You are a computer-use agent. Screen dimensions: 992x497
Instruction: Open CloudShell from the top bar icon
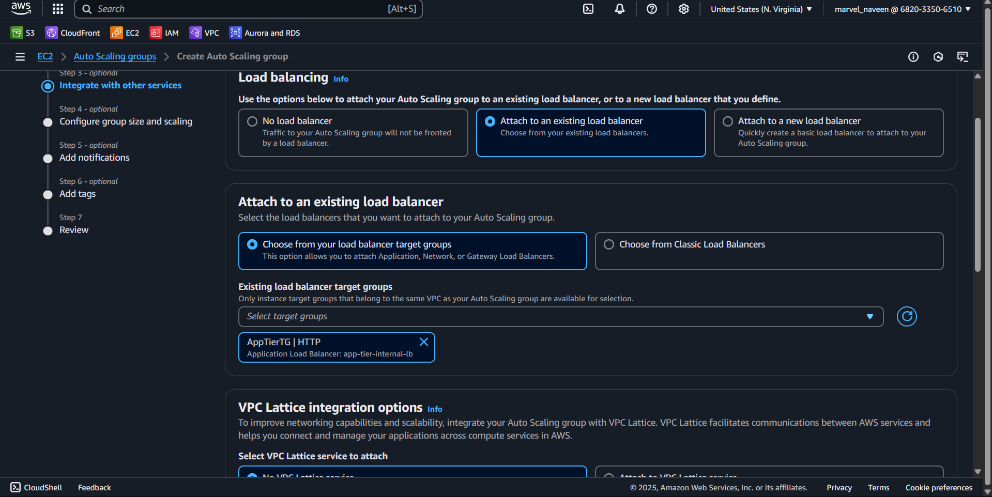click(588, 9)
